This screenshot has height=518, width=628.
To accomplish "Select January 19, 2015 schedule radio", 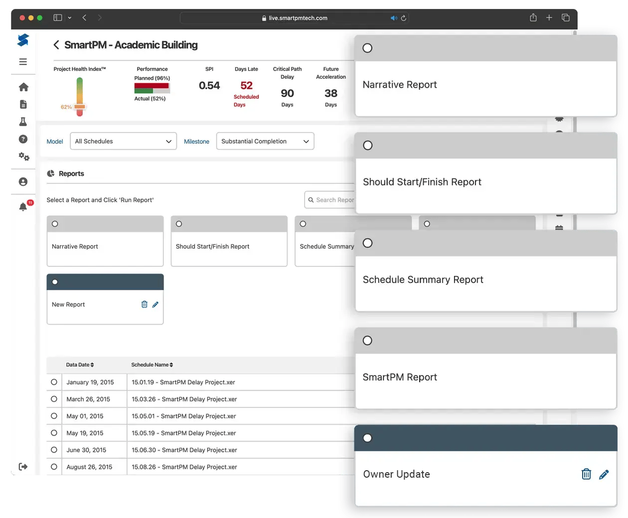I will (x=54, y=382).
